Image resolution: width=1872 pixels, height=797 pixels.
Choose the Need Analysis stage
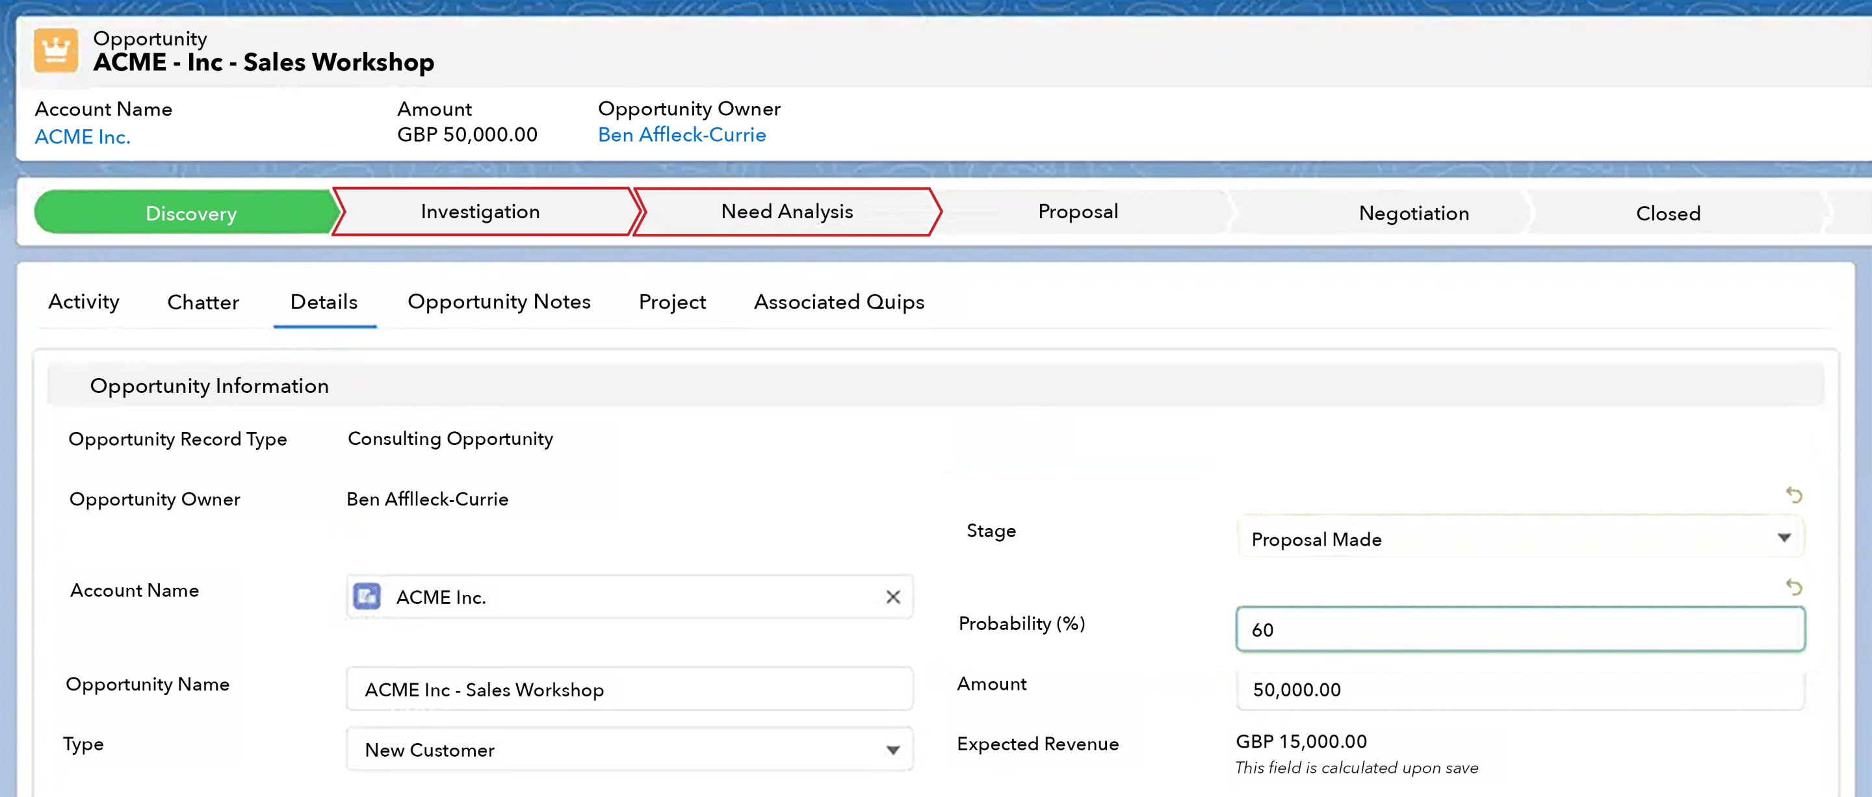788,211
